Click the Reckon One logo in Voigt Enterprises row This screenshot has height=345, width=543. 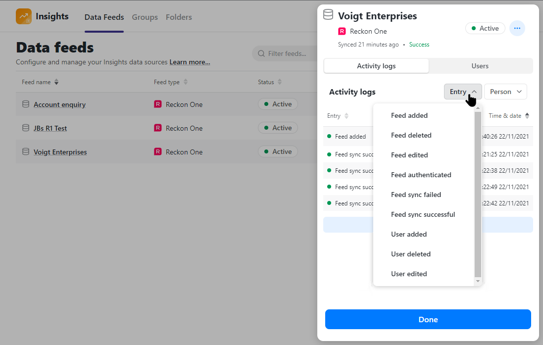pyautogui.click(x=157, y=151)
